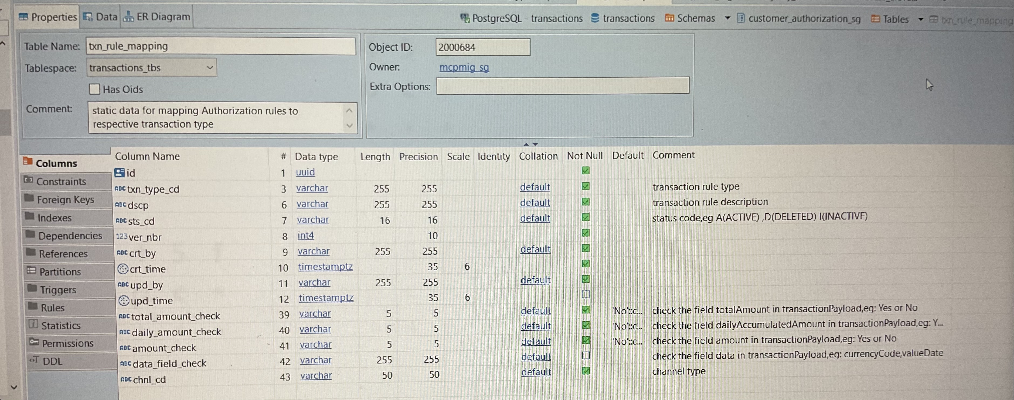Enable Not Null for upd_time
This screenshot has width=1014, height=400.
point(586,294)
